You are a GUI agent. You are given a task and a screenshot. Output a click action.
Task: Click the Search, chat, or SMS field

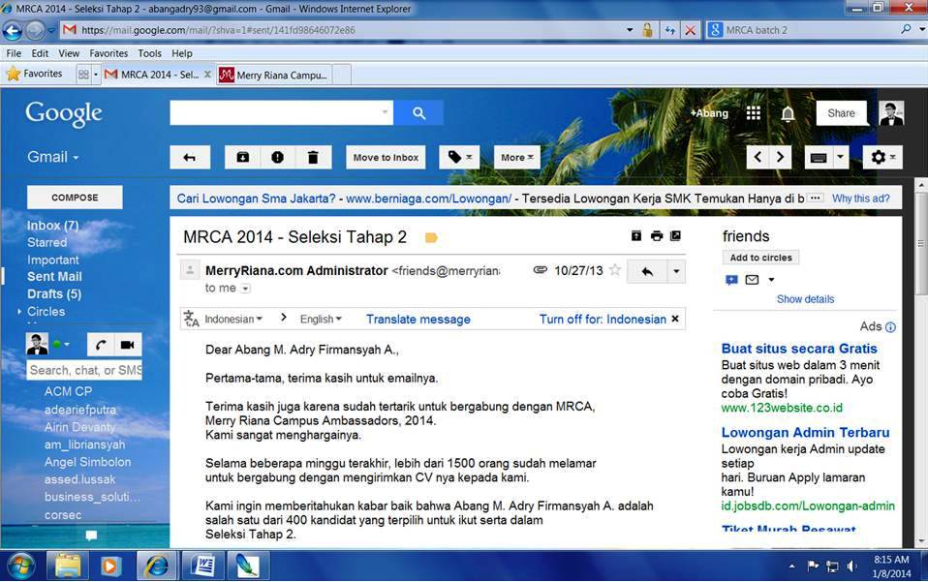(84, 370)
